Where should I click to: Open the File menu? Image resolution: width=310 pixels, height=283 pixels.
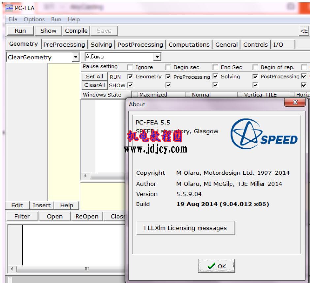pos(13,19)
